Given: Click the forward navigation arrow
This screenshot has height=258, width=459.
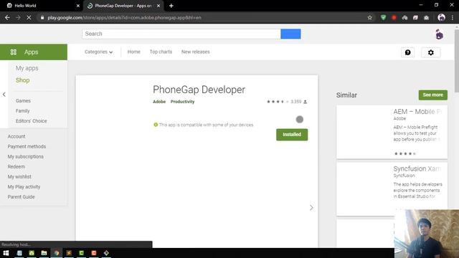Looking at the screenshot, I should (18, 17).
